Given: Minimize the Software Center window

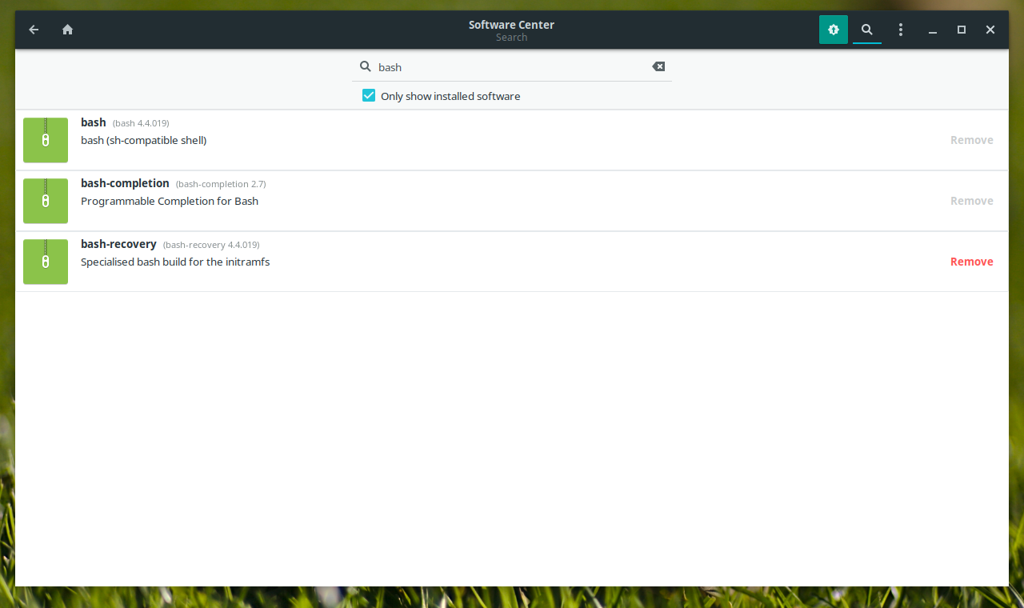Looking at the screenshot, I should click(933, 30).
